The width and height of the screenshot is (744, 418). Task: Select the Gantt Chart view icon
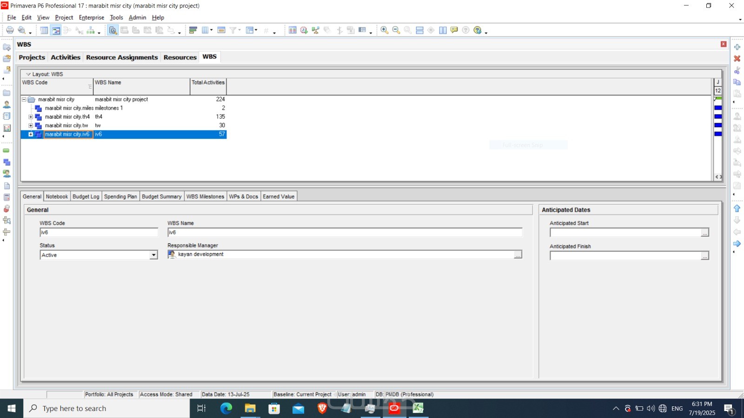click(56, 30)
